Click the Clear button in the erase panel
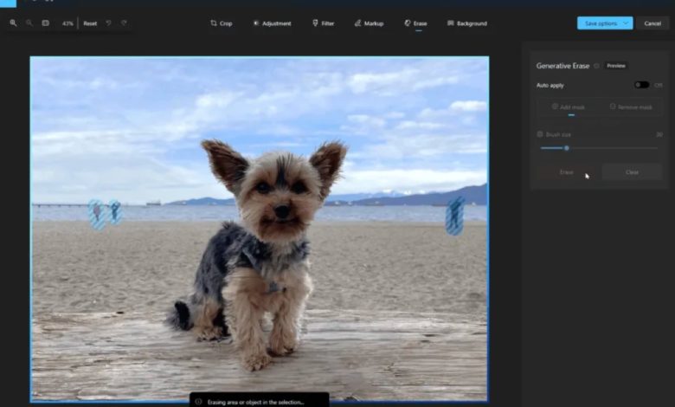Image resolution: width=675 pixels, height=407 pixels. (632, 172)
